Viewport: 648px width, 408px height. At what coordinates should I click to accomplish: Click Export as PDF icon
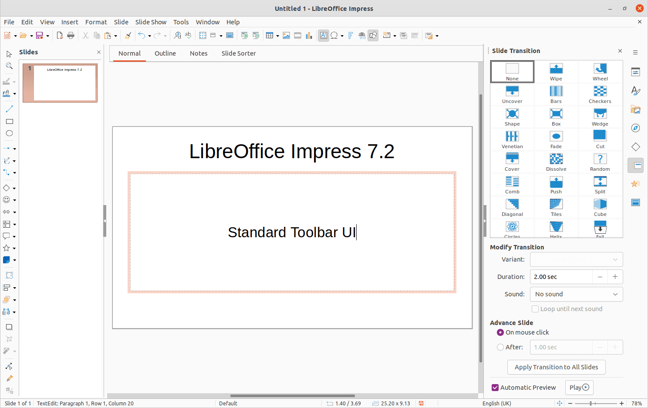click(60, 36)
